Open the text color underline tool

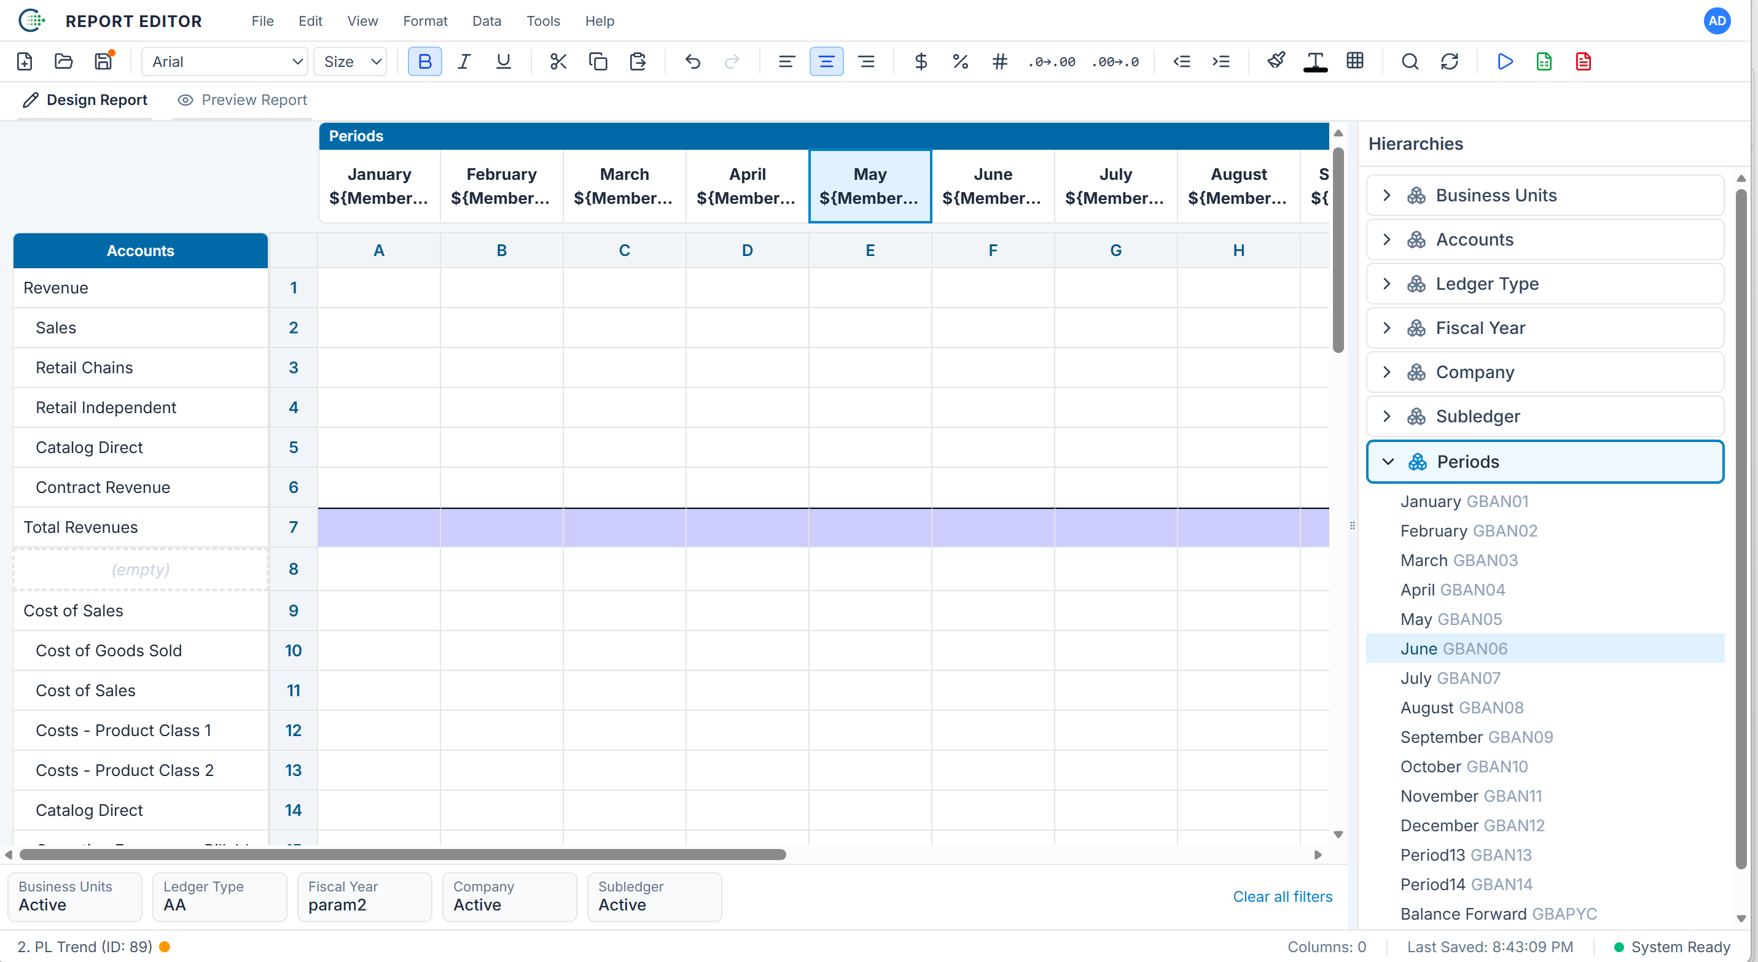point(1315,61)
